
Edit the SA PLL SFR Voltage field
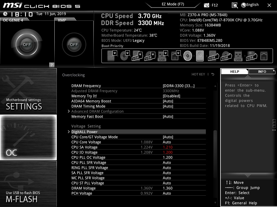[167, 173]
